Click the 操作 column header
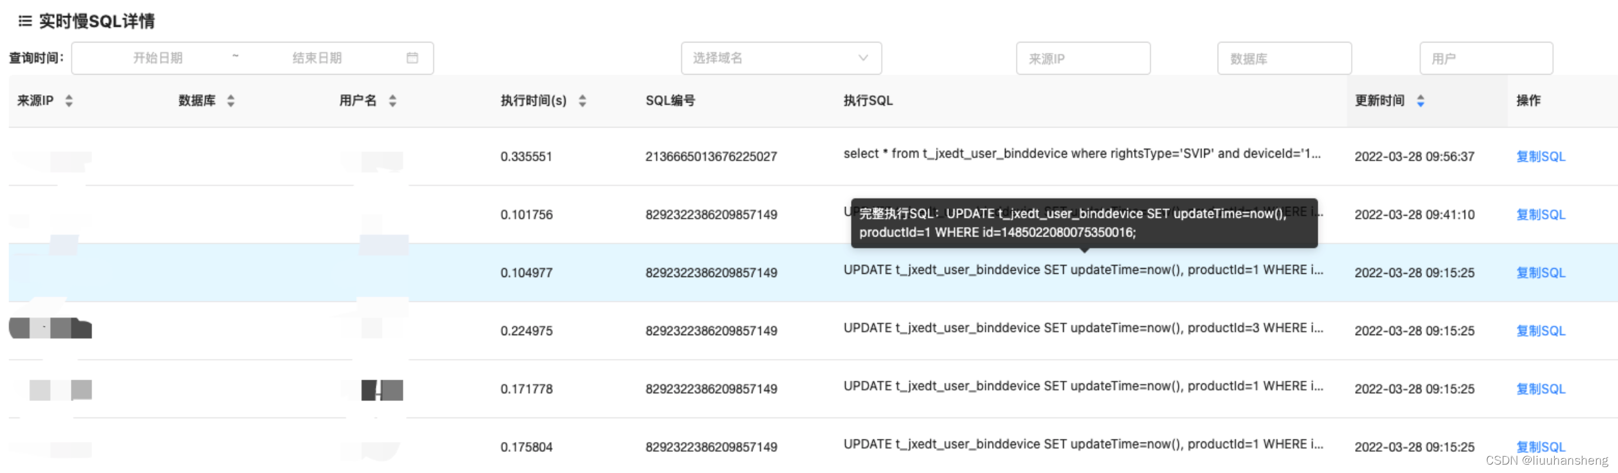The width and height of the screenshot is (1618, 473). pos(1528,101)
